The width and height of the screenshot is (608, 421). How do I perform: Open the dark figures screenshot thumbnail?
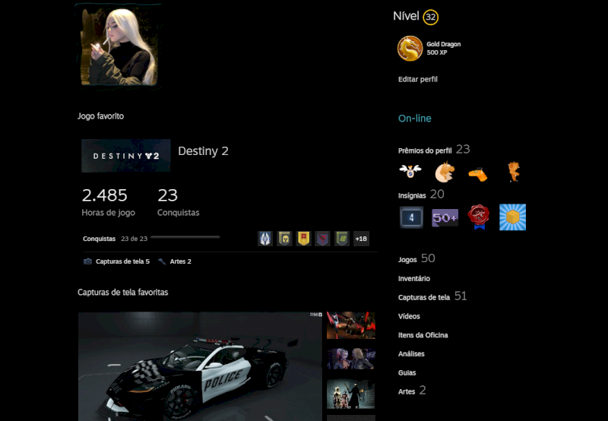tap(351, 394)
